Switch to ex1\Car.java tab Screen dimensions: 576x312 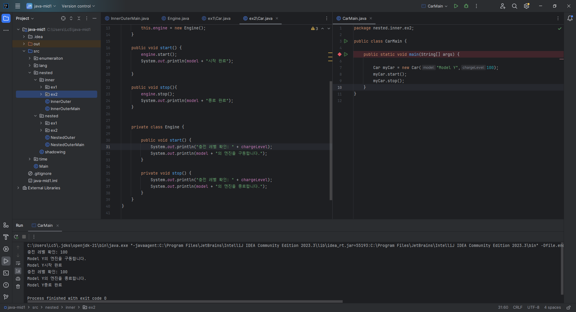tap(216, 18)
